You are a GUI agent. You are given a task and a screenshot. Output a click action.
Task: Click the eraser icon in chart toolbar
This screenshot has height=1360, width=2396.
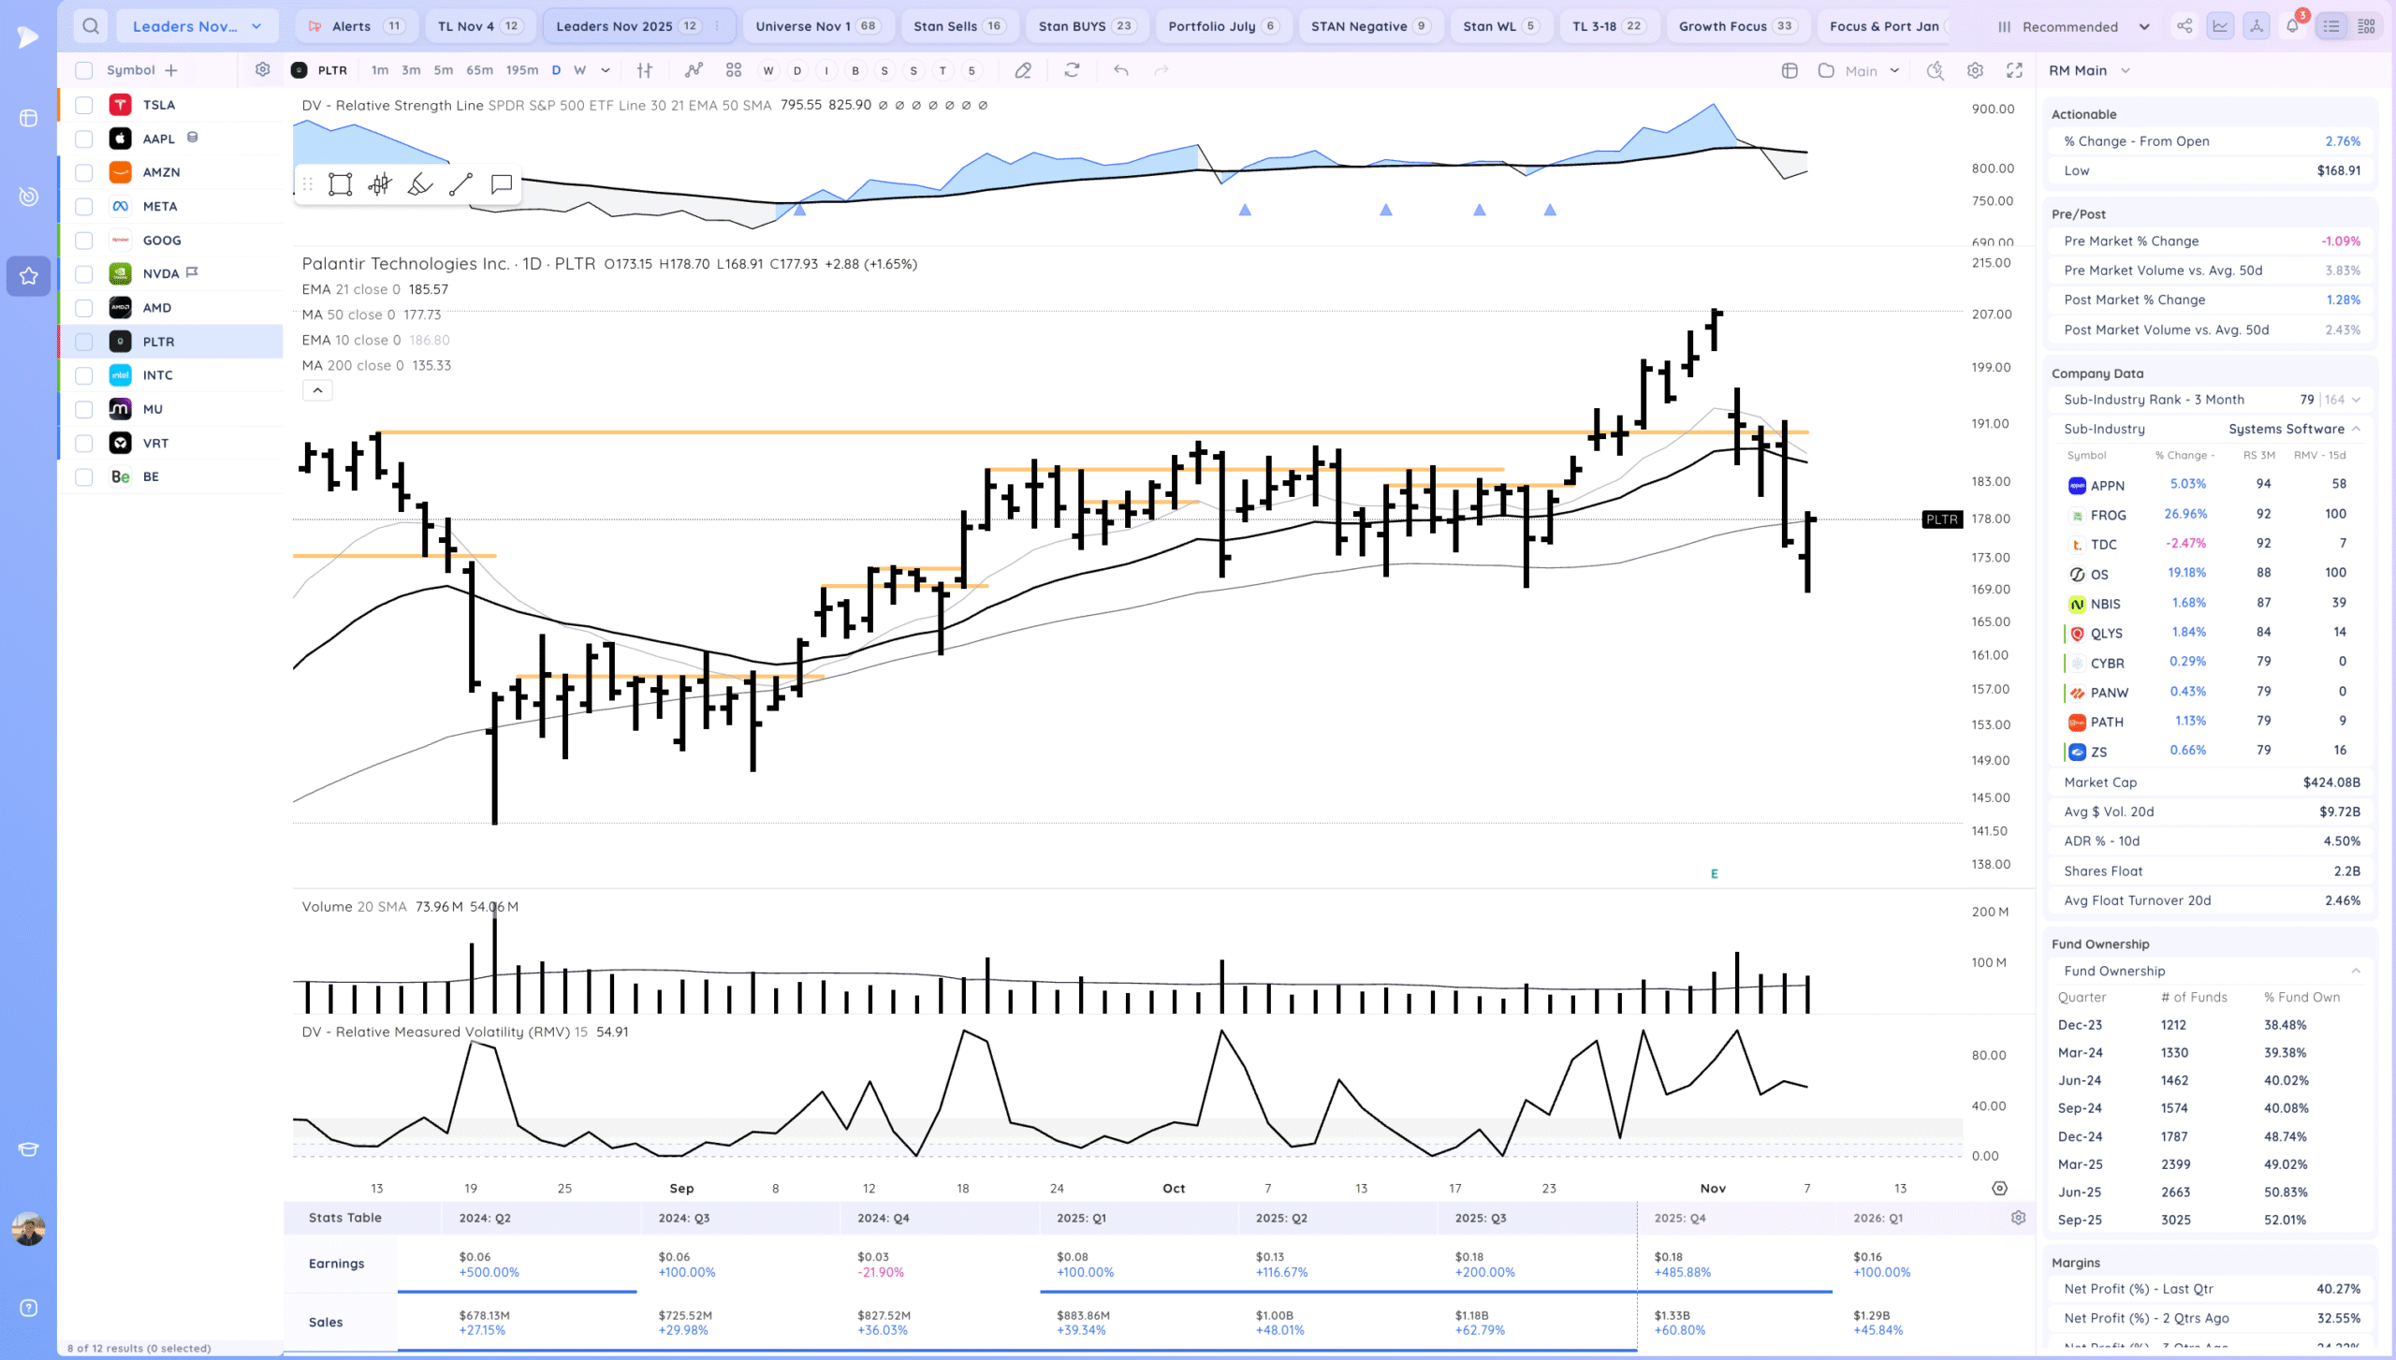coord(1023,70)
